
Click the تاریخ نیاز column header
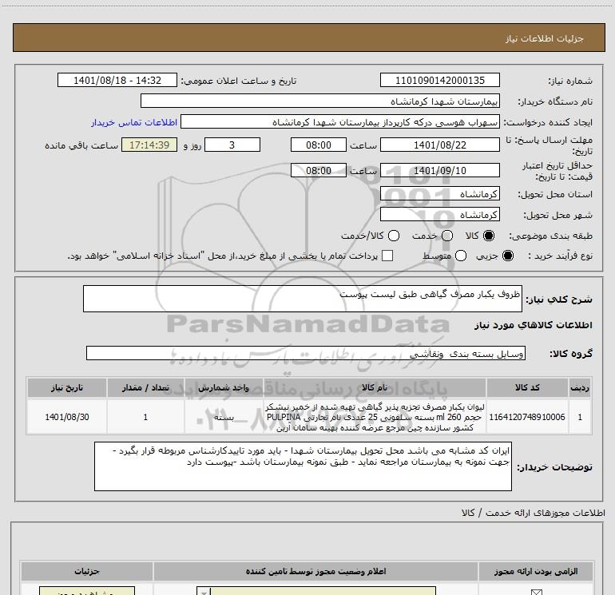point(67,387)
